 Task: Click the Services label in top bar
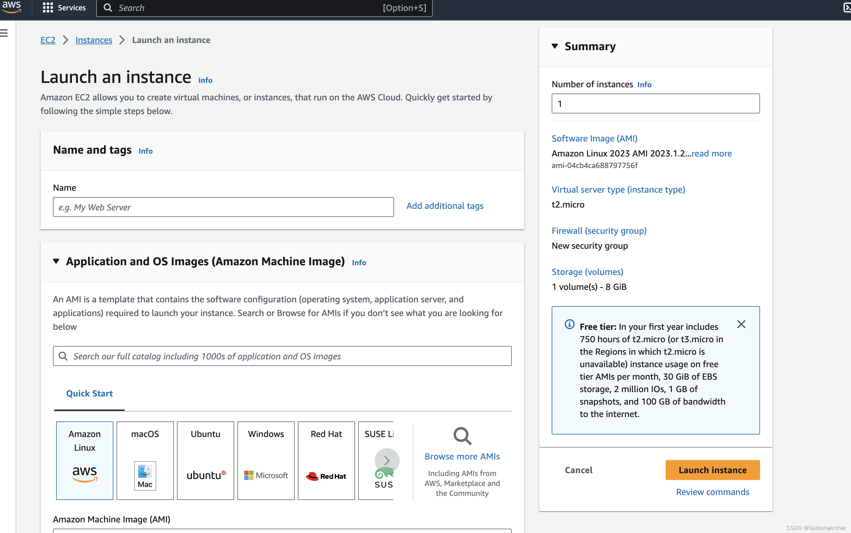(72, 8)
